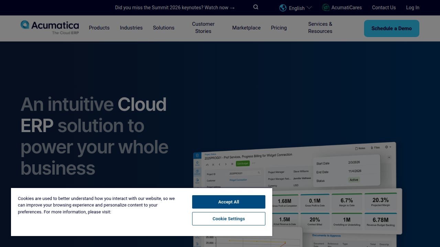The width and height of the screenshot is (440, 247).
Task: Click the gear settings icon in preview
Action: coord(386,147)
